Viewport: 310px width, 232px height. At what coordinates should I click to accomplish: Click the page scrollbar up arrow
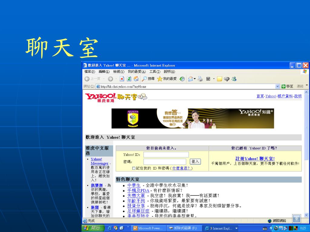click(306, 92)
